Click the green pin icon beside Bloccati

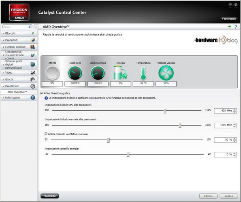pyautogui.click(x=32, y=33)
